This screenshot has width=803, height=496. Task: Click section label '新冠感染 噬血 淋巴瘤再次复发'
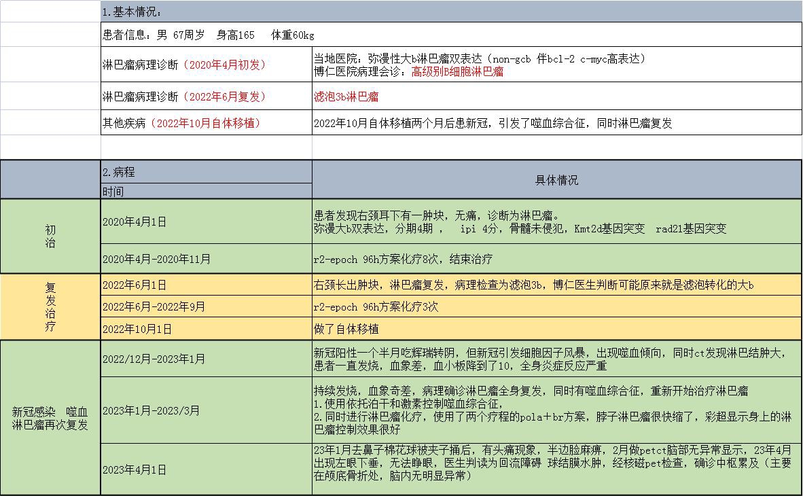50,418
